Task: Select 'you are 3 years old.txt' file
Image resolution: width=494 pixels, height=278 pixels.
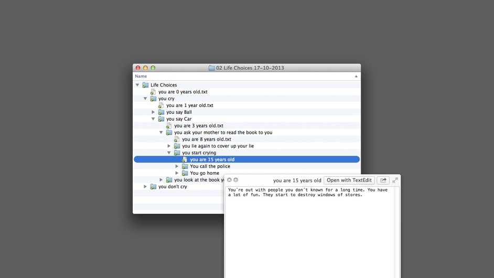Action: pos(198,126)
